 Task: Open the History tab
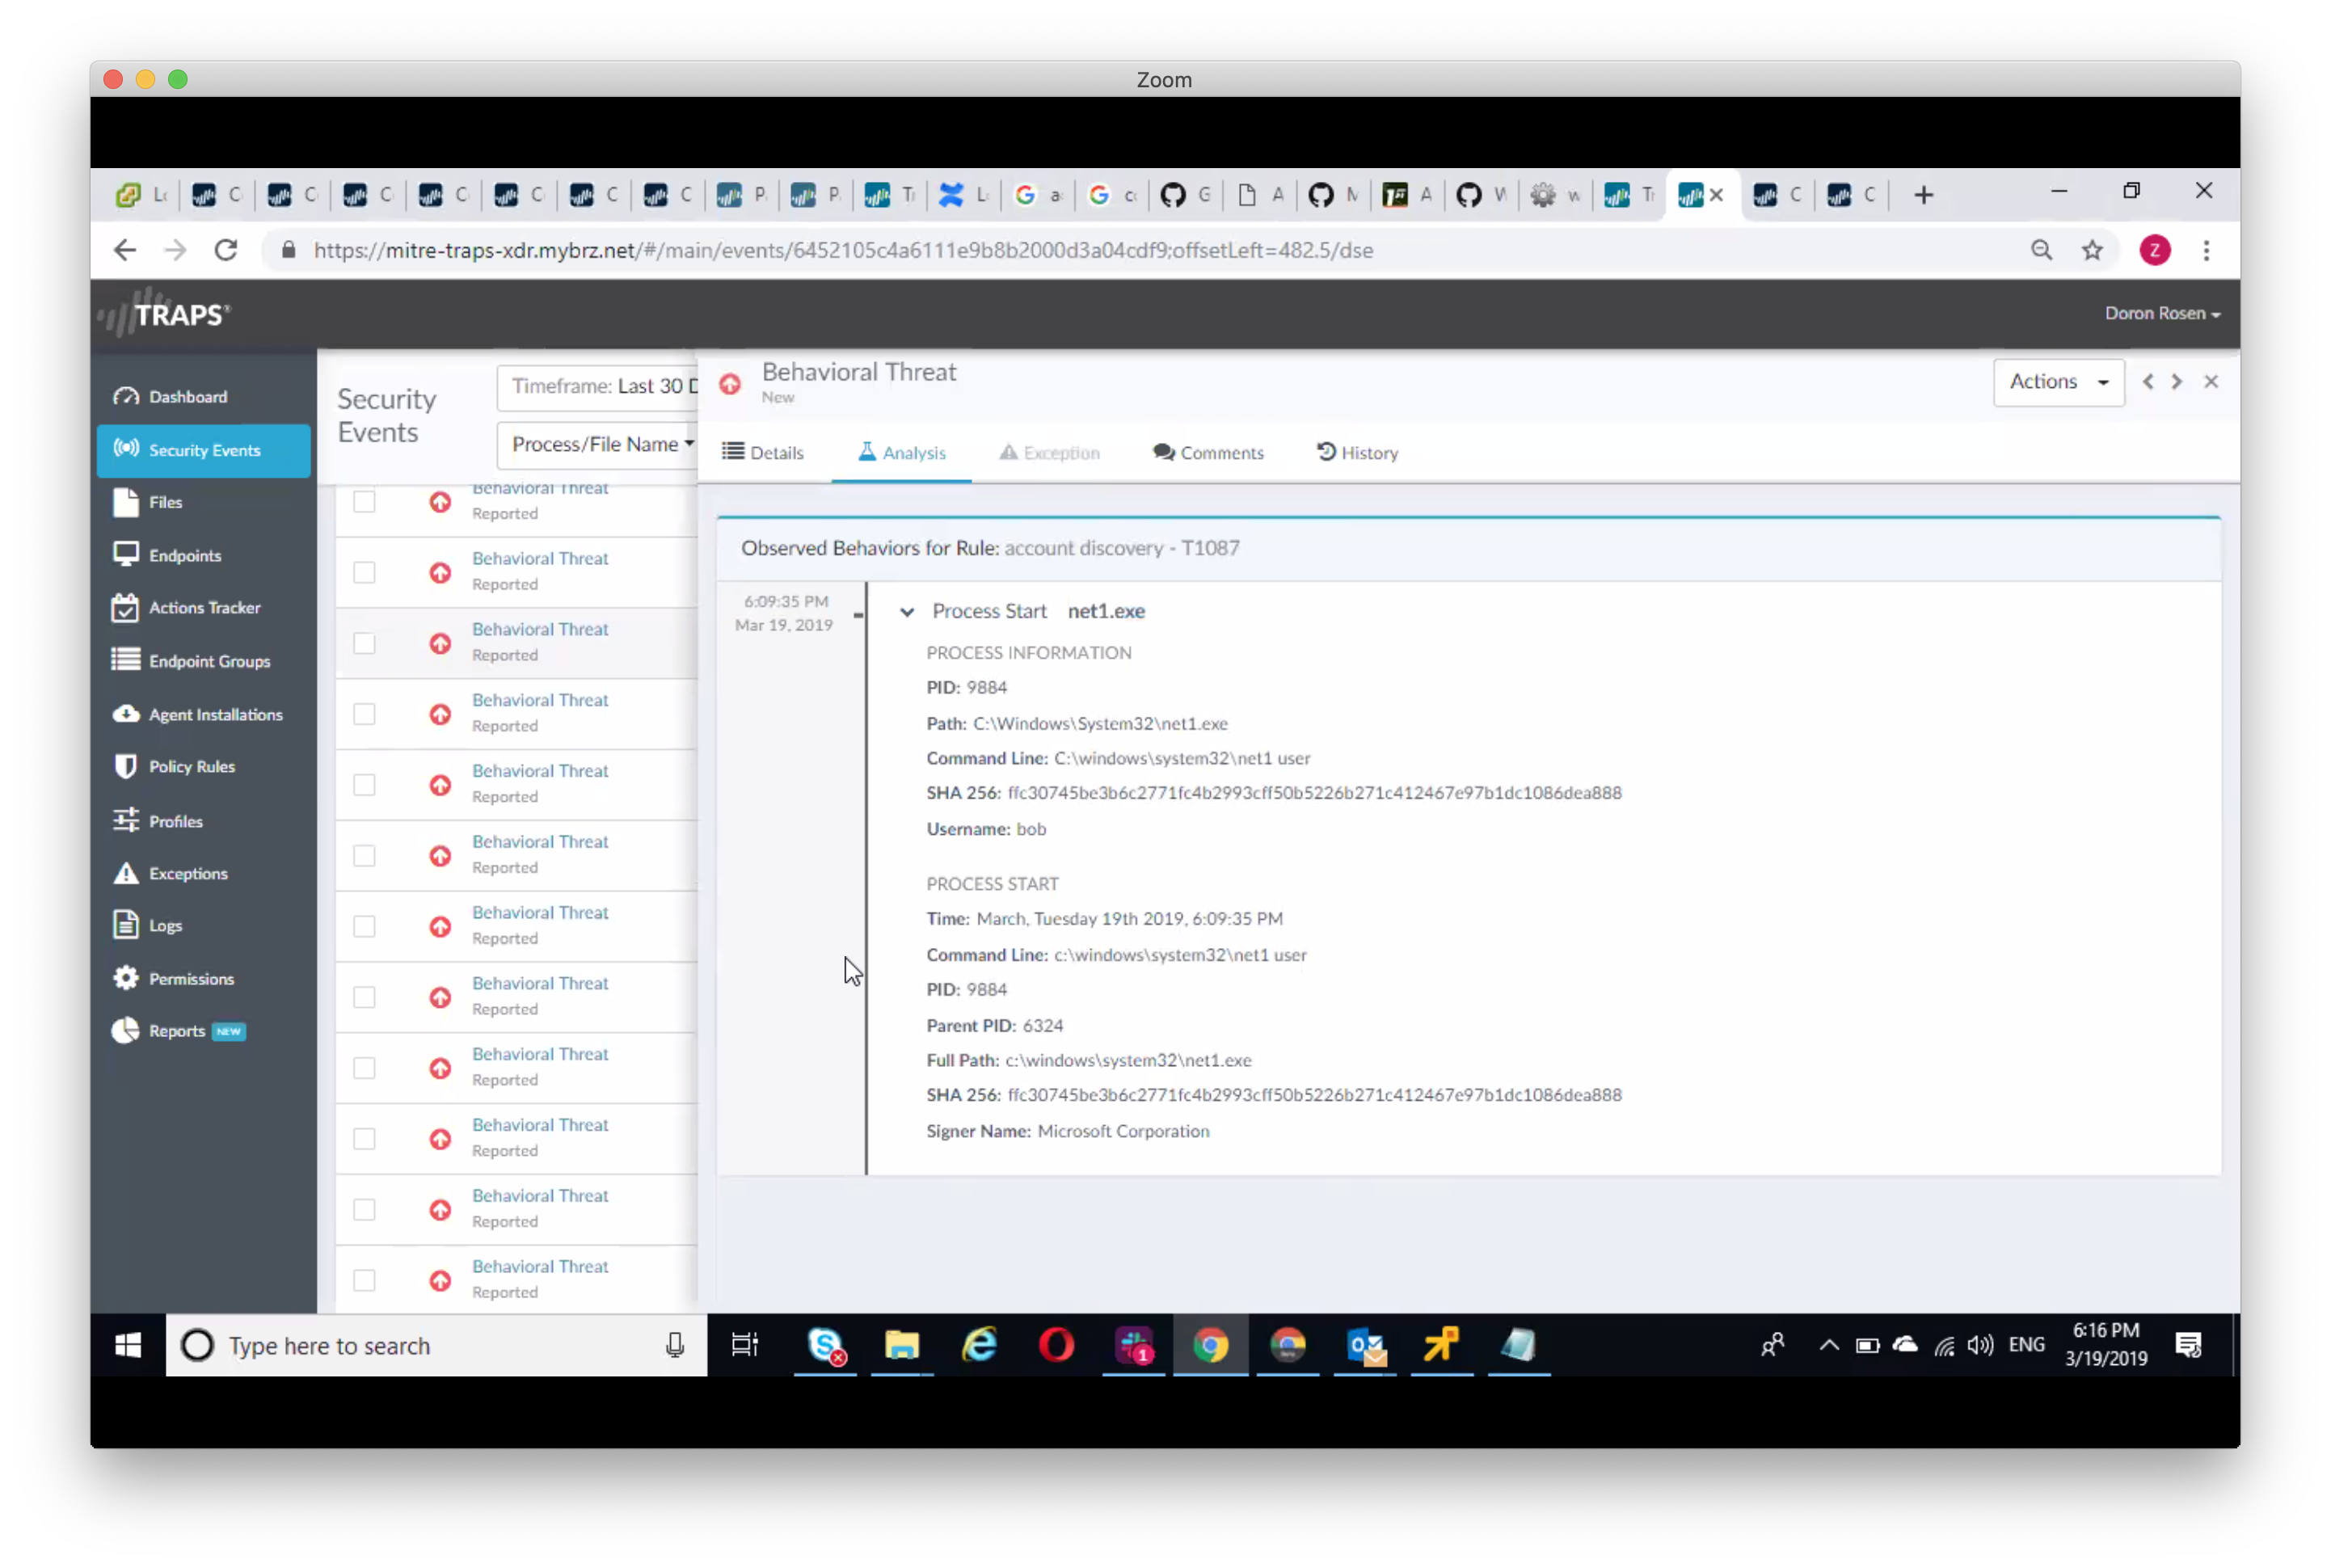click(x=1357, y=453)
